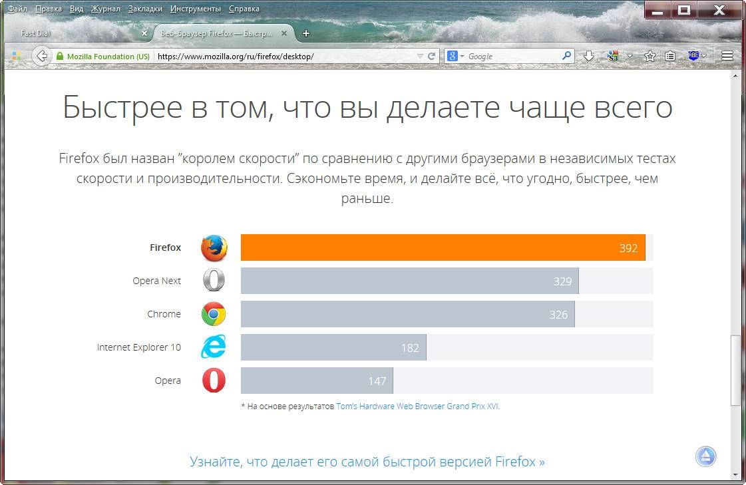Screen dimensions: 746x485
Task: Close the Веб-браузер Firefox tab
Action: (284, 33)
